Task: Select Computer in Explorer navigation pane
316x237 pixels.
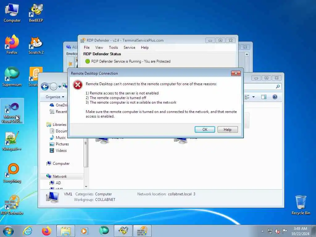Action: pyautogui.click(x=58, y=164)
